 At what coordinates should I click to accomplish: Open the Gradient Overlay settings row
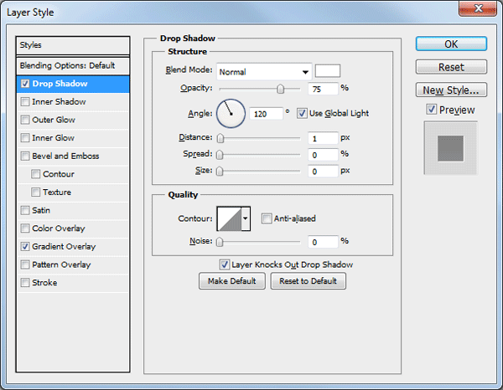(73, 247)
